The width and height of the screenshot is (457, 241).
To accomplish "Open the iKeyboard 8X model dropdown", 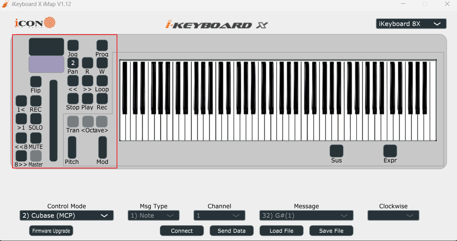I will tap(411, 24).
